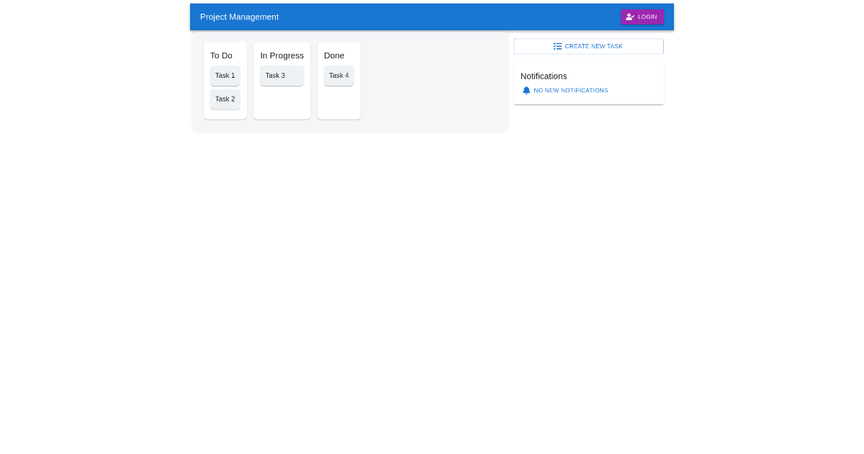The image size is (864, 454).
Task: Click the bell icon next to notifications text
Action: 526,90
